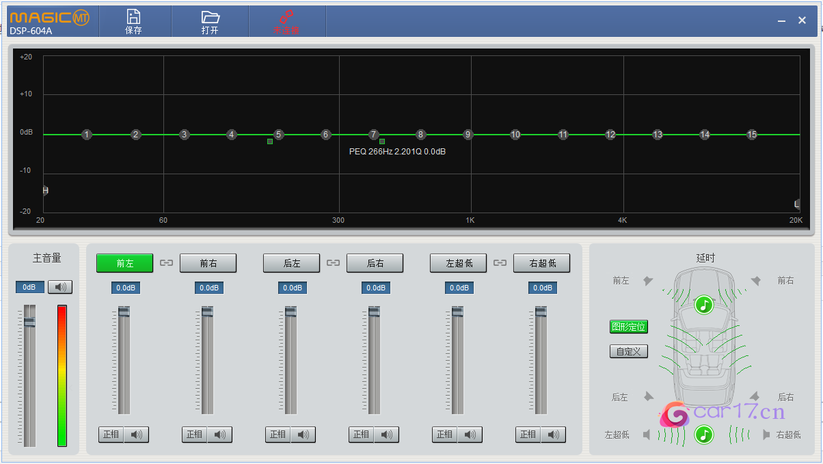Toggle 正相 phase for 前左 channel

111,434
